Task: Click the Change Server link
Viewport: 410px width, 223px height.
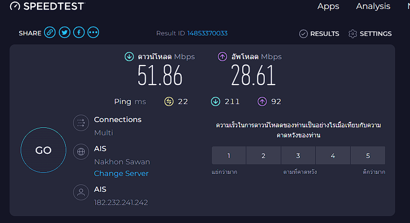Action: click(121, 173)
